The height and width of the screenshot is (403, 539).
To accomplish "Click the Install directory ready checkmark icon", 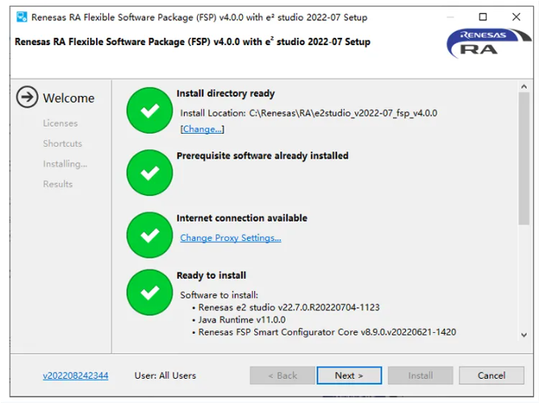I will (x=149, y=110).
